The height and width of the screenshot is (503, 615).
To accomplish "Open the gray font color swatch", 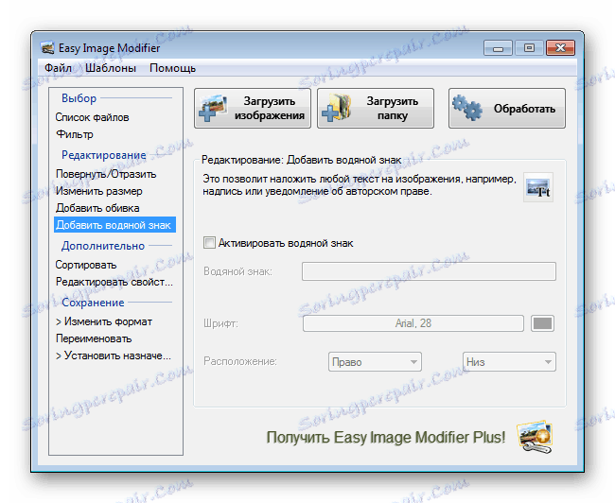I will (542, 323).
